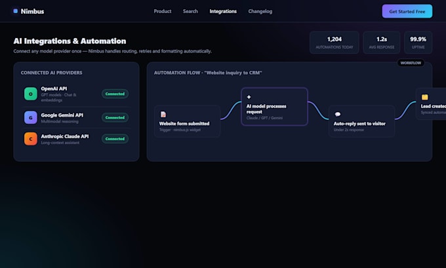This screenshot has width=446, height=268.
Task: Click the yellow folder icon on Lead created card
Action: pos(424,97)
